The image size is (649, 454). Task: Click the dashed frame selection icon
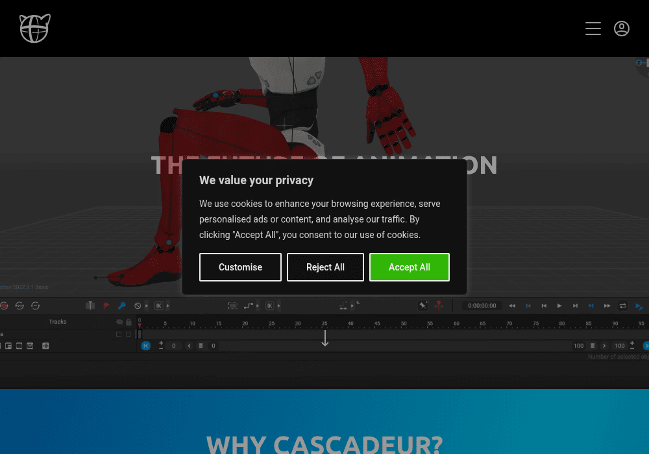232,306
